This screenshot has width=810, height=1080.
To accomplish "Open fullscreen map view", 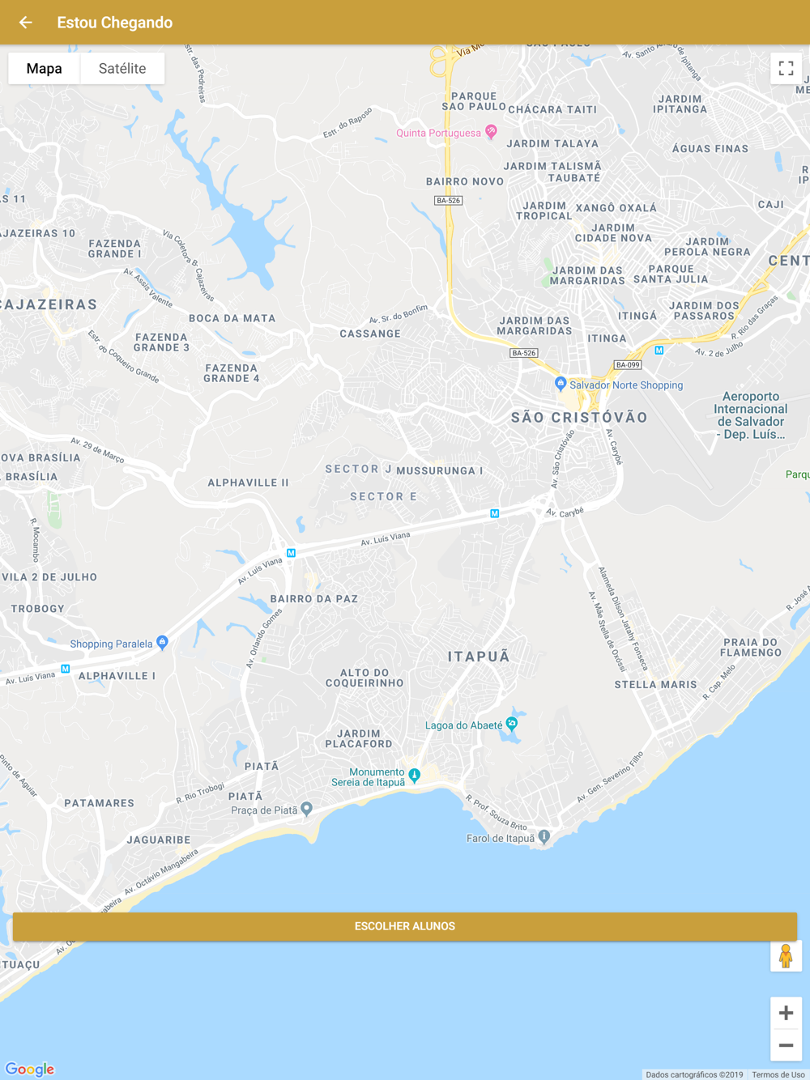I will point(786,69).
